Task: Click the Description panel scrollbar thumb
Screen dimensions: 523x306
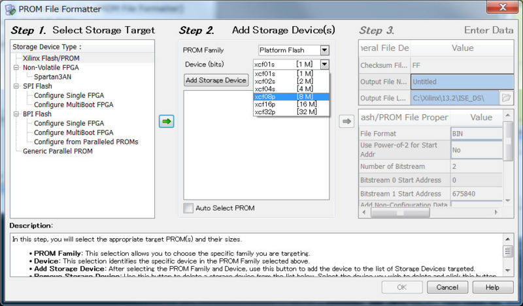Action: point(508,251)
